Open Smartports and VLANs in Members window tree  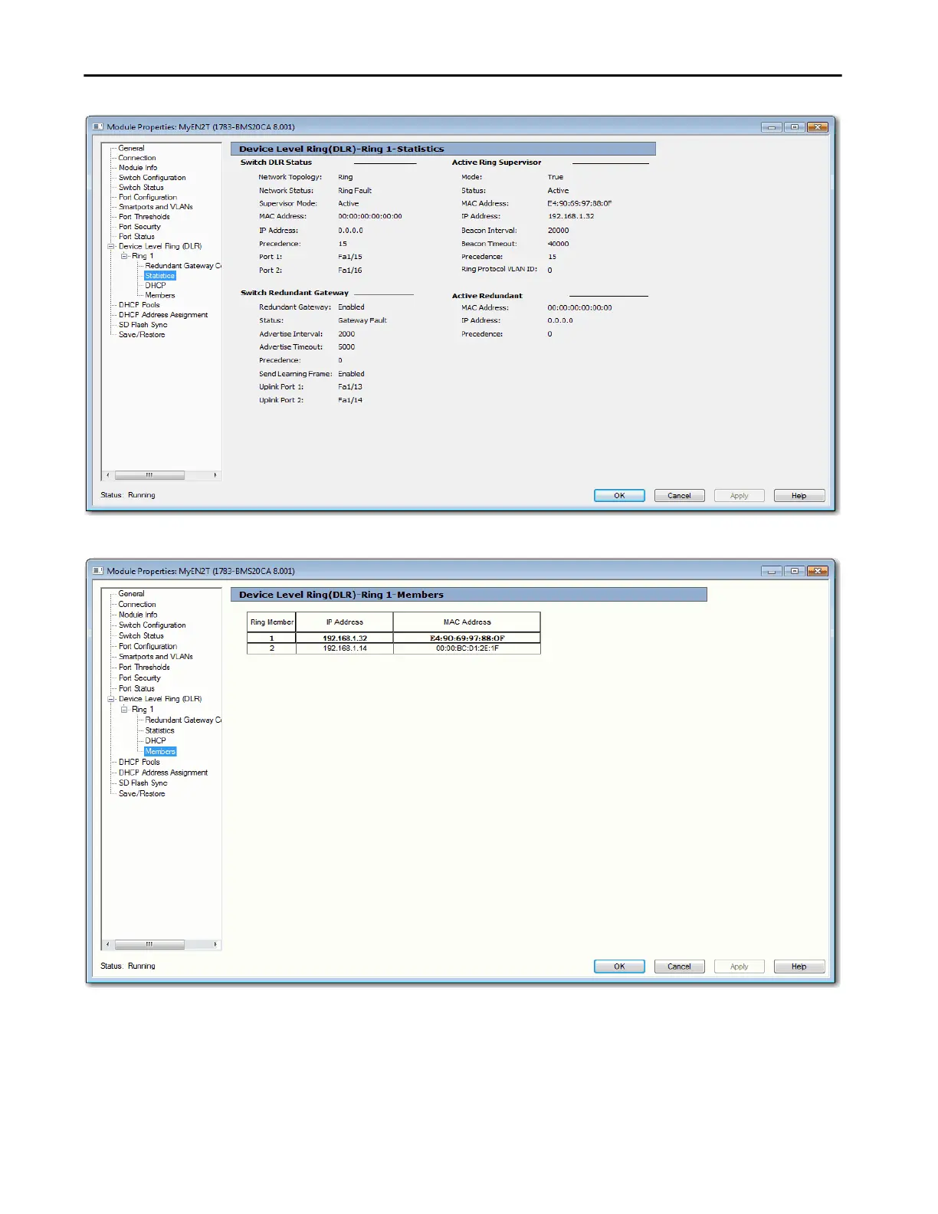pyautogui.click(x=156, y=657)
